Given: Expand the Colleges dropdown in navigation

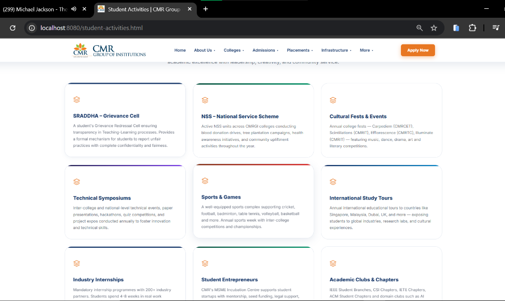Looking at the screenshot, I should [234, 50].
